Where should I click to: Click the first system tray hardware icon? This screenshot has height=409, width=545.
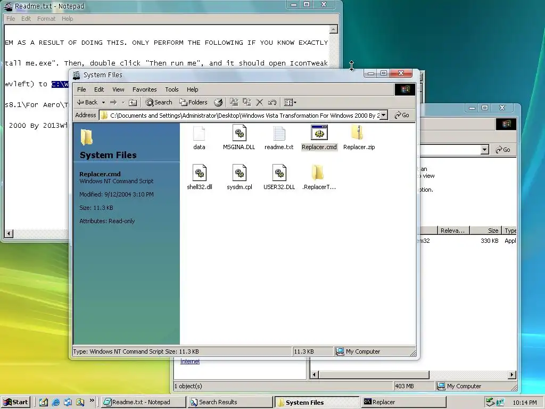[x=490, y=402]
